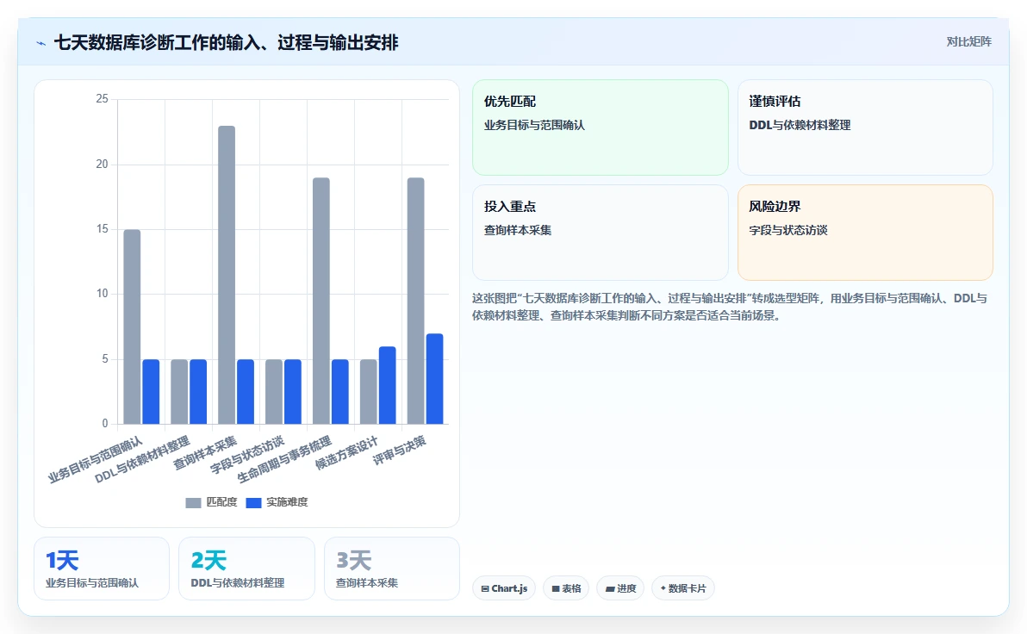This screenshot has height=634, width=1027.
Task: Click the blue 实施难度 bar for DDL与依赖材料整理
Action: pos(198,392)
